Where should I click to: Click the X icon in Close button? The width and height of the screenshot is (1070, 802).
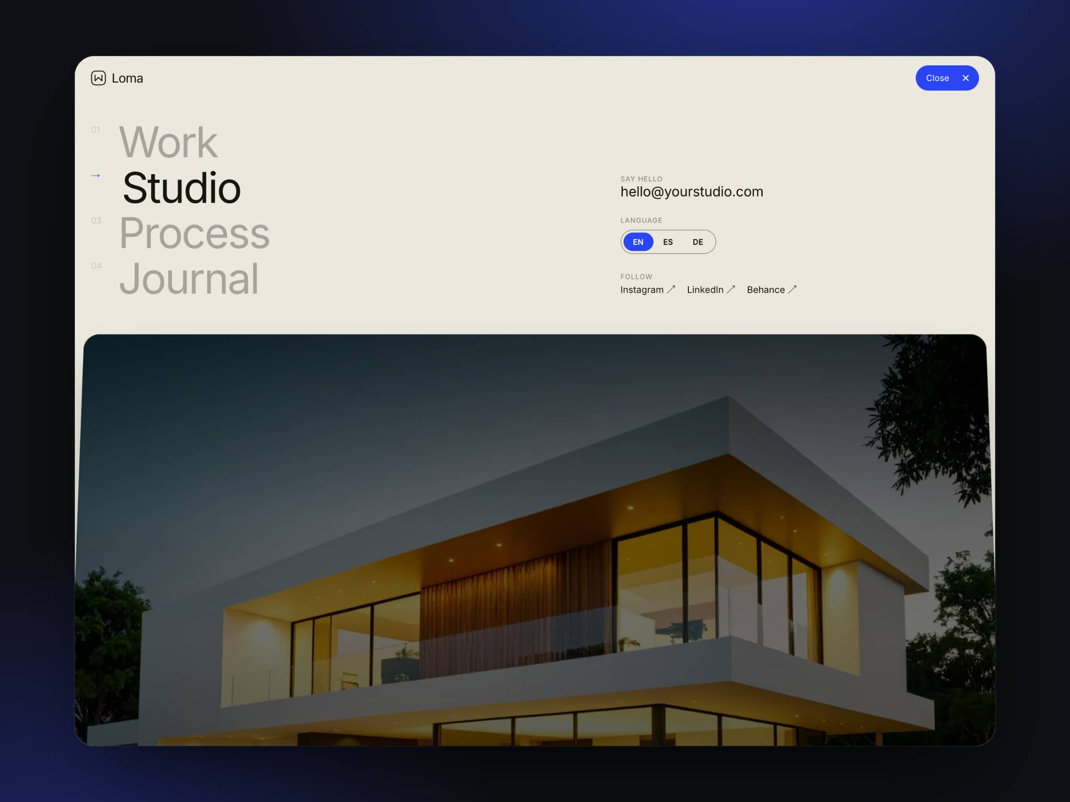click(x=966, y=78)
